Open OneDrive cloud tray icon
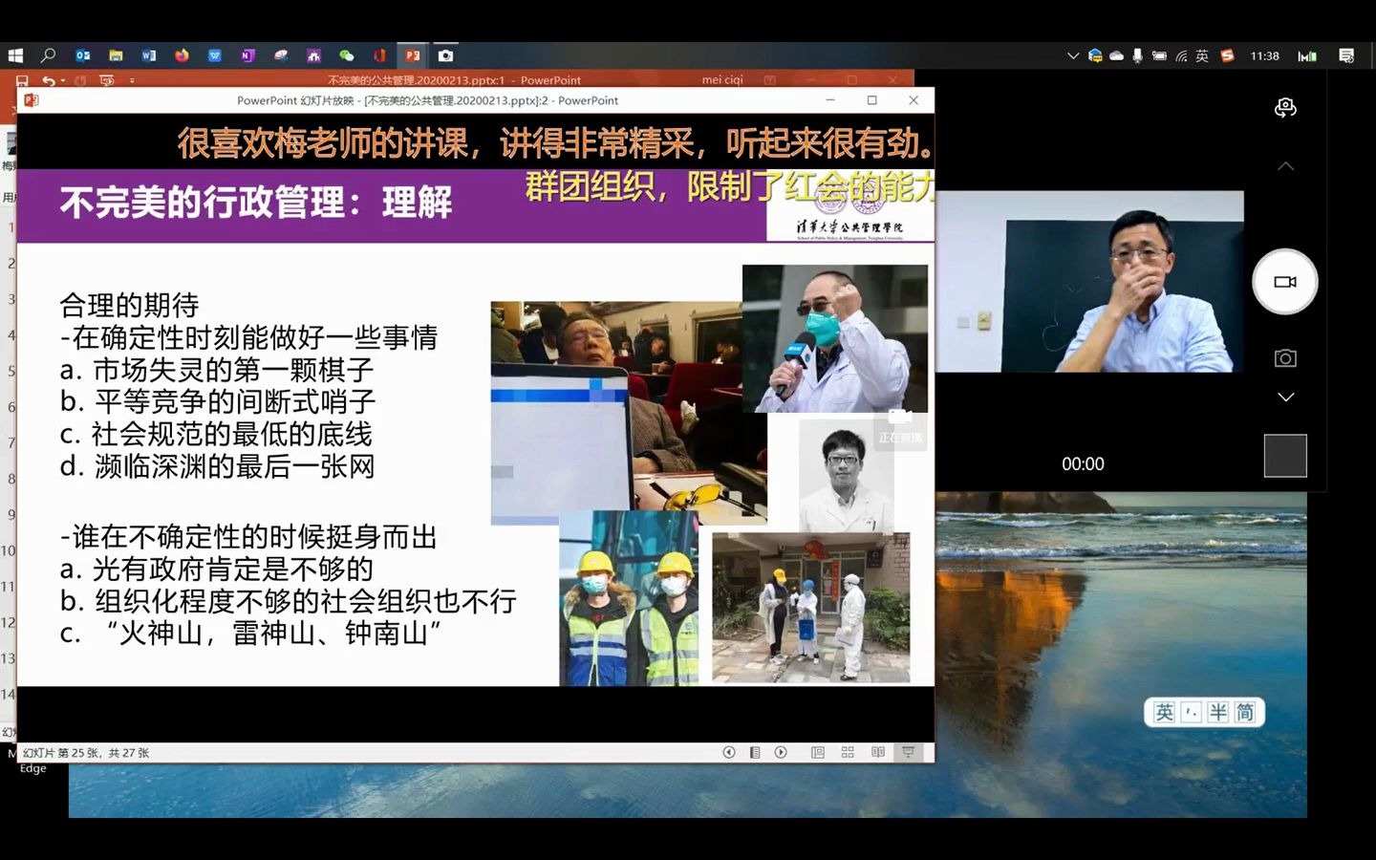This screenshot has width=1376, height=860. [x=1116, y=55]
